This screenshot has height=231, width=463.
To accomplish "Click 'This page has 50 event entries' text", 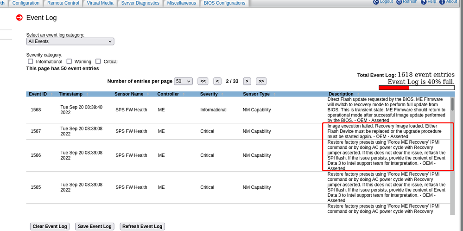I will click(63, 69).
